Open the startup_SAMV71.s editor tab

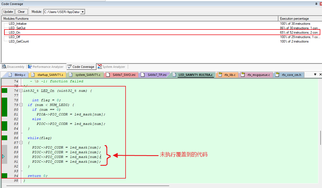(x=47, y=75)
